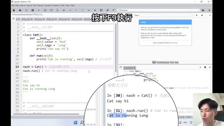Close the Console 2/A tab
The height and width of the screenshot is (126, 224).
pyautogui.click(x=134, y=68)
